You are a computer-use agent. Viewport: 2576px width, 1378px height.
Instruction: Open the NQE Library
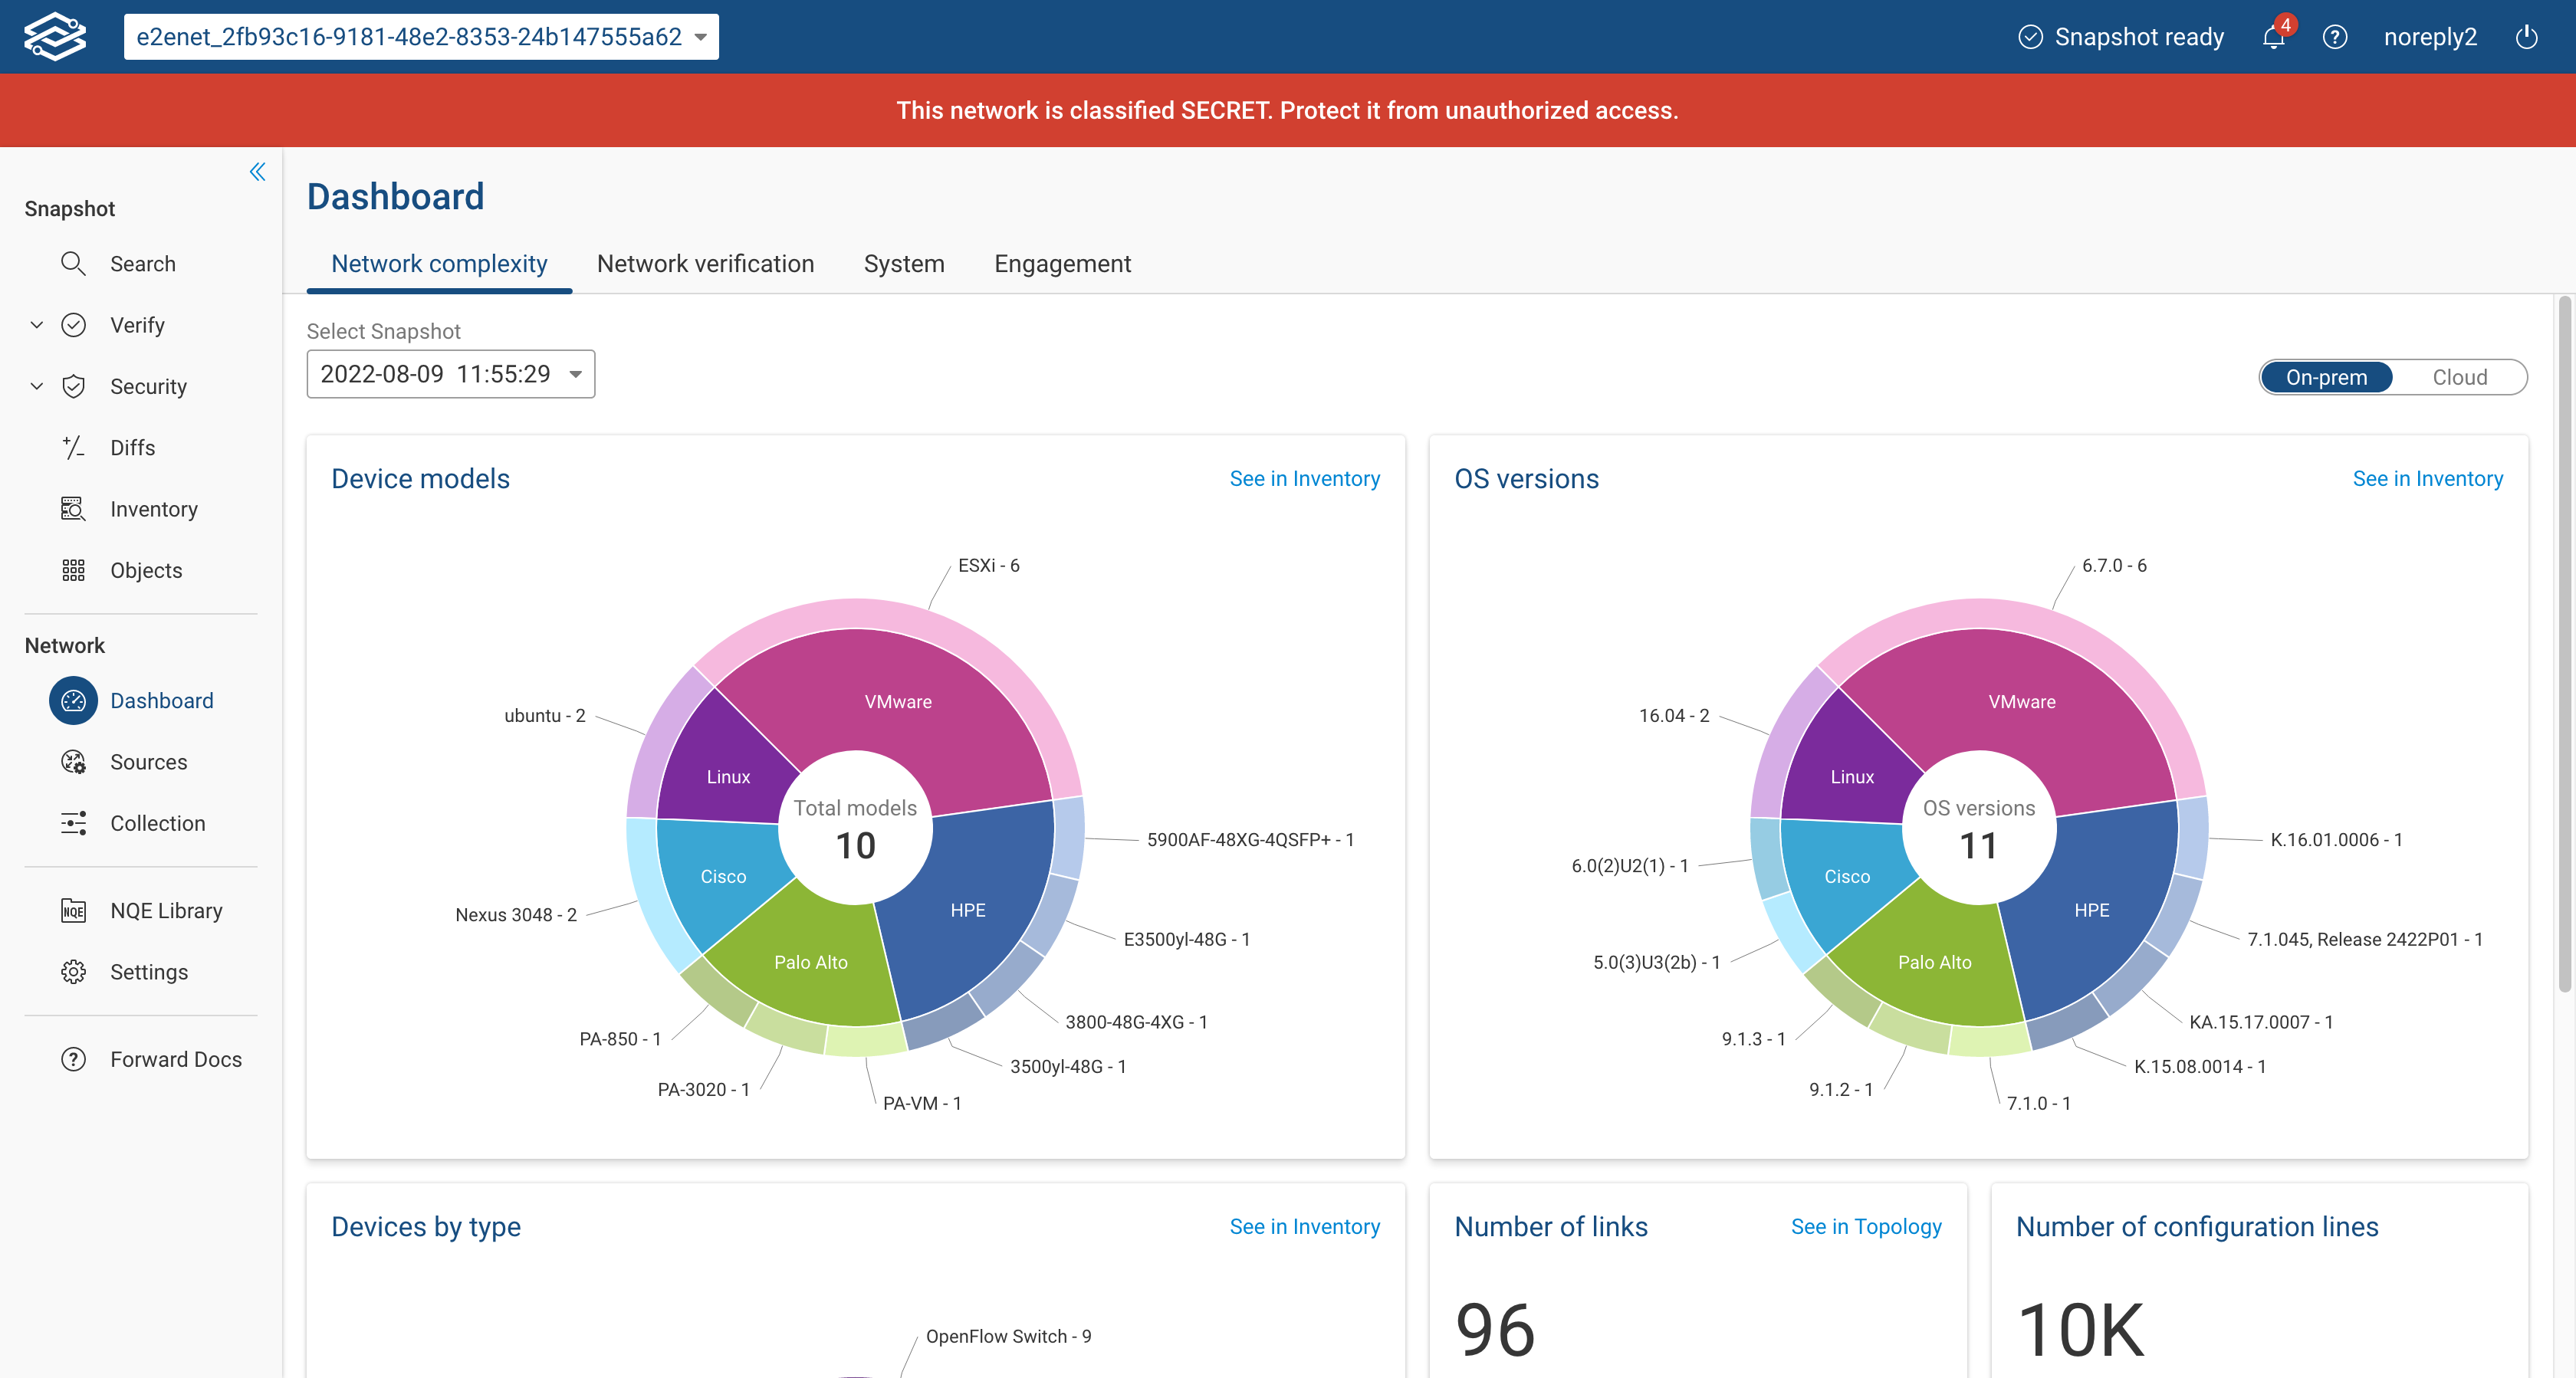(x=165, y=911)
